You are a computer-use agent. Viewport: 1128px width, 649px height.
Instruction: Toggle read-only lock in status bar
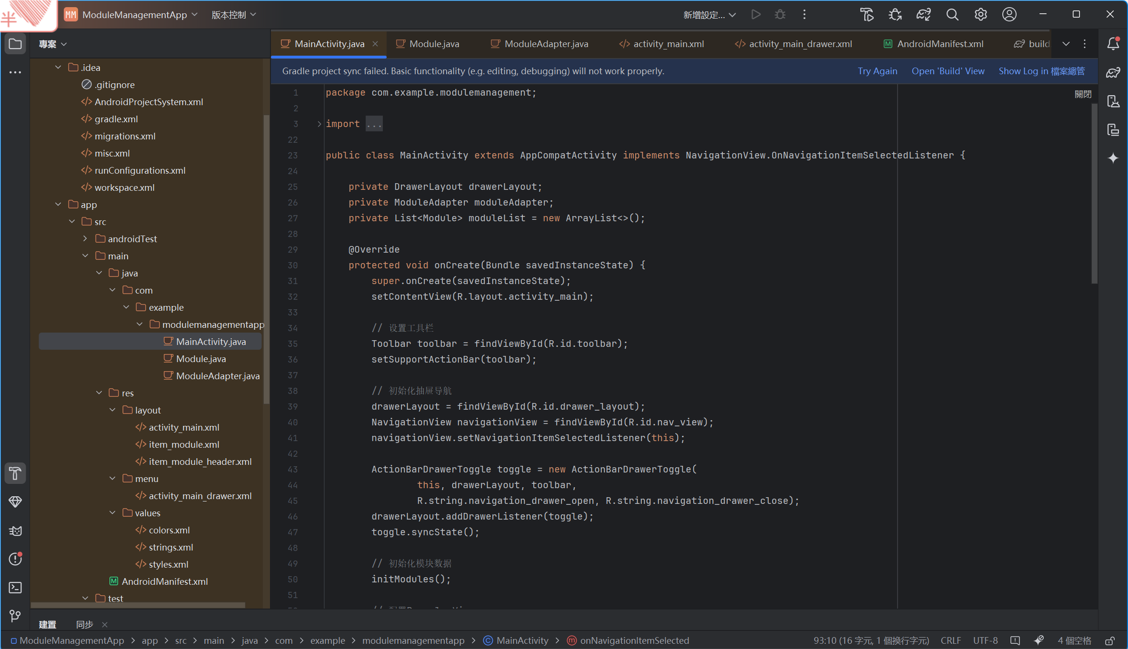[1110, 640]
